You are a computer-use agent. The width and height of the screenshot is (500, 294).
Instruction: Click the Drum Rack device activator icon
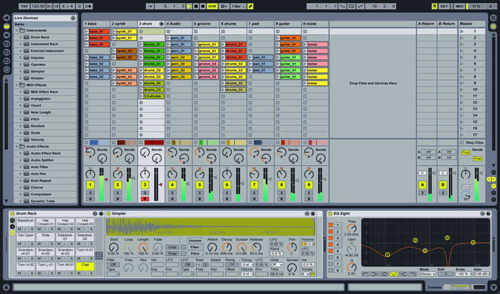point(12,213)
